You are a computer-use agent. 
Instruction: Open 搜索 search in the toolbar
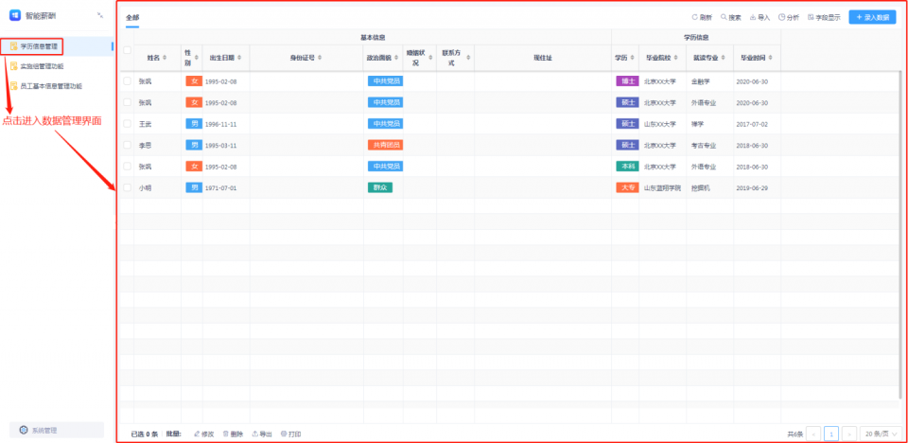point(725,17)
